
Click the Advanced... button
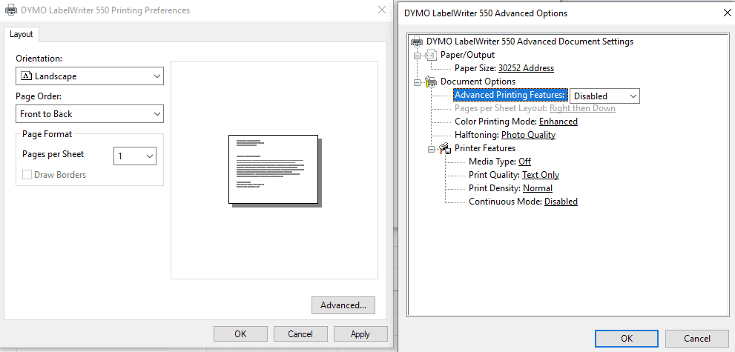coord(343,305)
